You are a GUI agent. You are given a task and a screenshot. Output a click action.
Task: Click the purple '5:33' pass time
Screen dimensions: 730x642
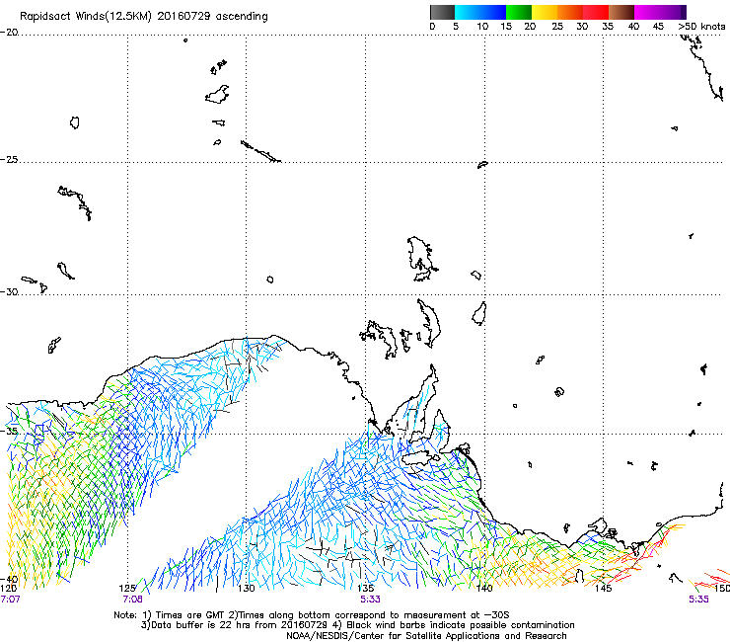click(370, 599)
